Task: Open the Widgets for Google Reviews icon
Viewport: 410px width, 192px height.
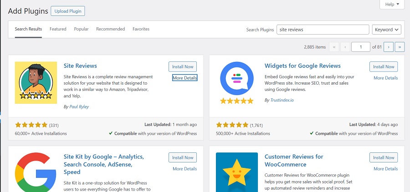Action: click(237, 82)
